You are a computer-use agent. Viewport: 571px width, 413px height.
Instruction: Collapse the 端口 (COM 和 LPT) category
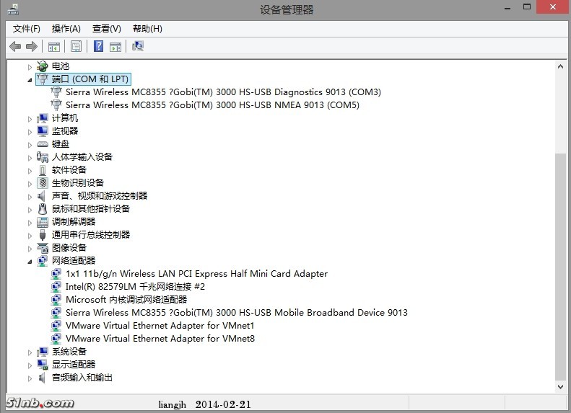pyautogui.click(x=30, y=79)
